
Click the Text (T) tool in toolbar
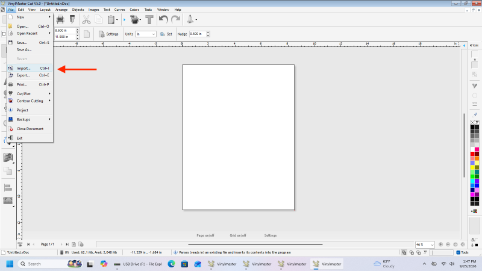tap(149, 20)
